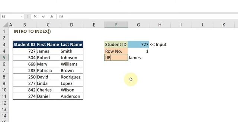Select column A header
Image resolution: width=238 pixels, height=134 pixels.
click(x=10, y=25)
